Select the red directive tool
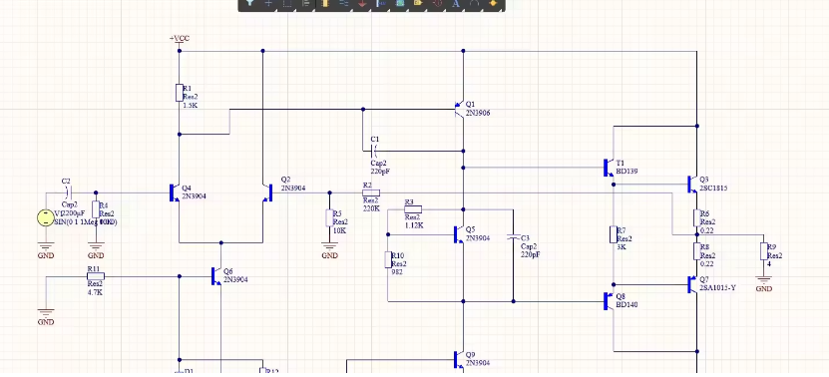 437,3
